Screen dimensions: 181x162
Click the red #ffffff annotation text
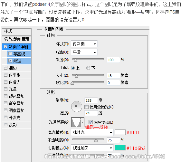[x=133, y=133]
